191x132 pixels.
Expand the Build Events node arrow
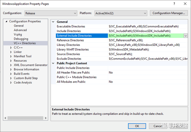11,74
